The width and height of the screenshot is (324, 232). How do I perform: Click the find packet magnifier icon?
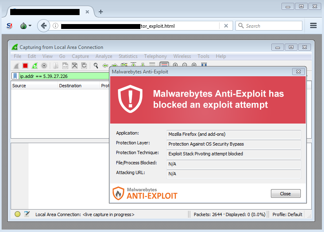tap(95, 66)
